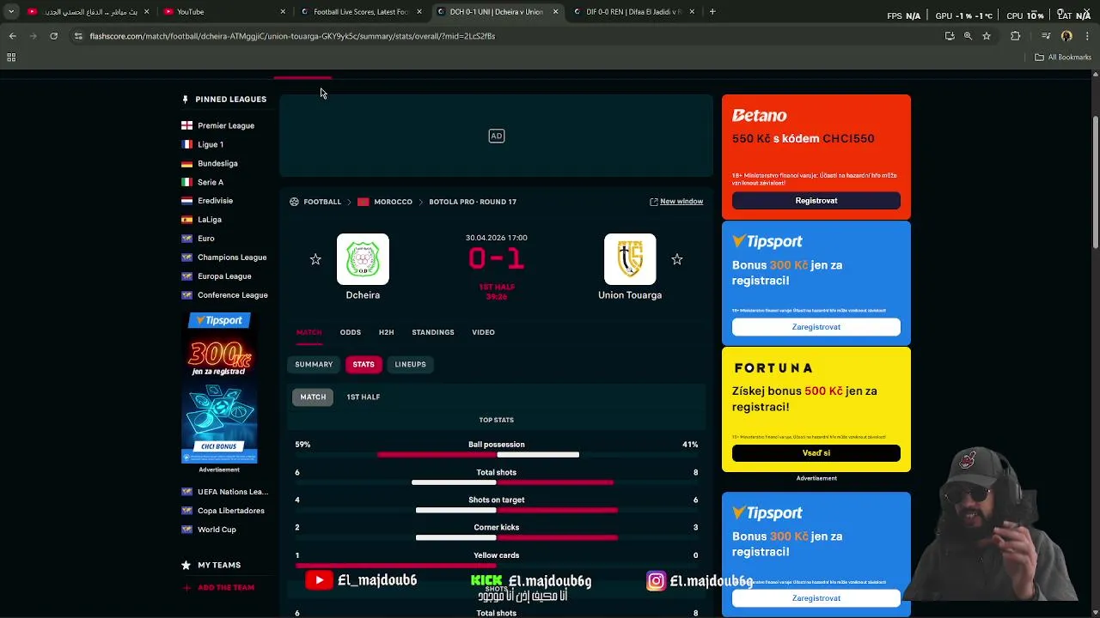Reload the flashscore page
The image size is (1100, 618).
(x=53, y=36)
